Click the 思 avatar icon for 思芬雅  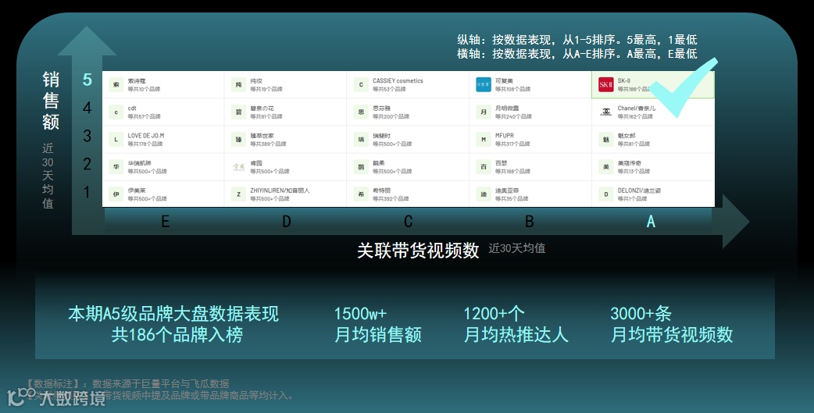[362, 112]
